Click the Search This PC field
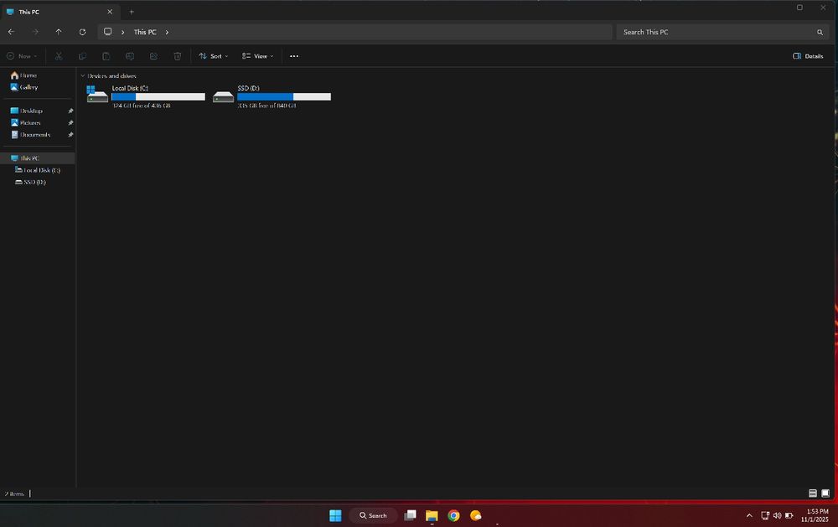 pyautogui.click(x=722, y=32)
